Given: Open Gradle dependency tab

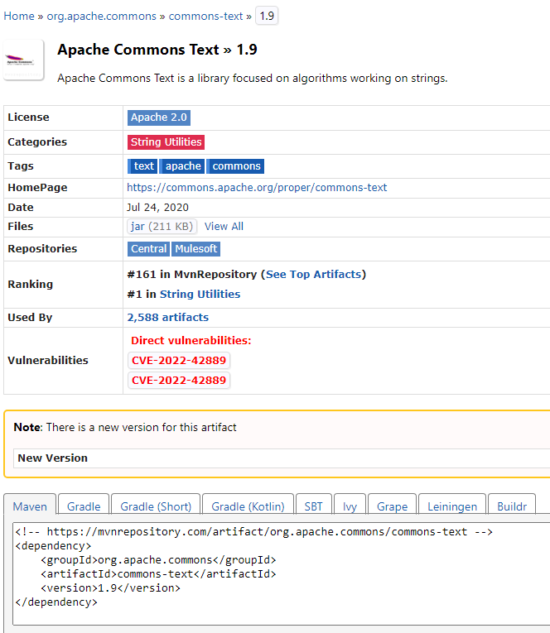Looking at the screenshot, I should pyautogui.click(x=84, y=504).
